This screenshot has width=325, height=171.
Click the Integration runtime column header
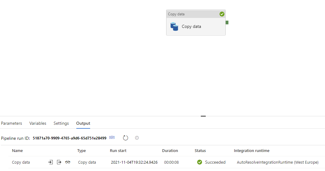pos(251,150)
